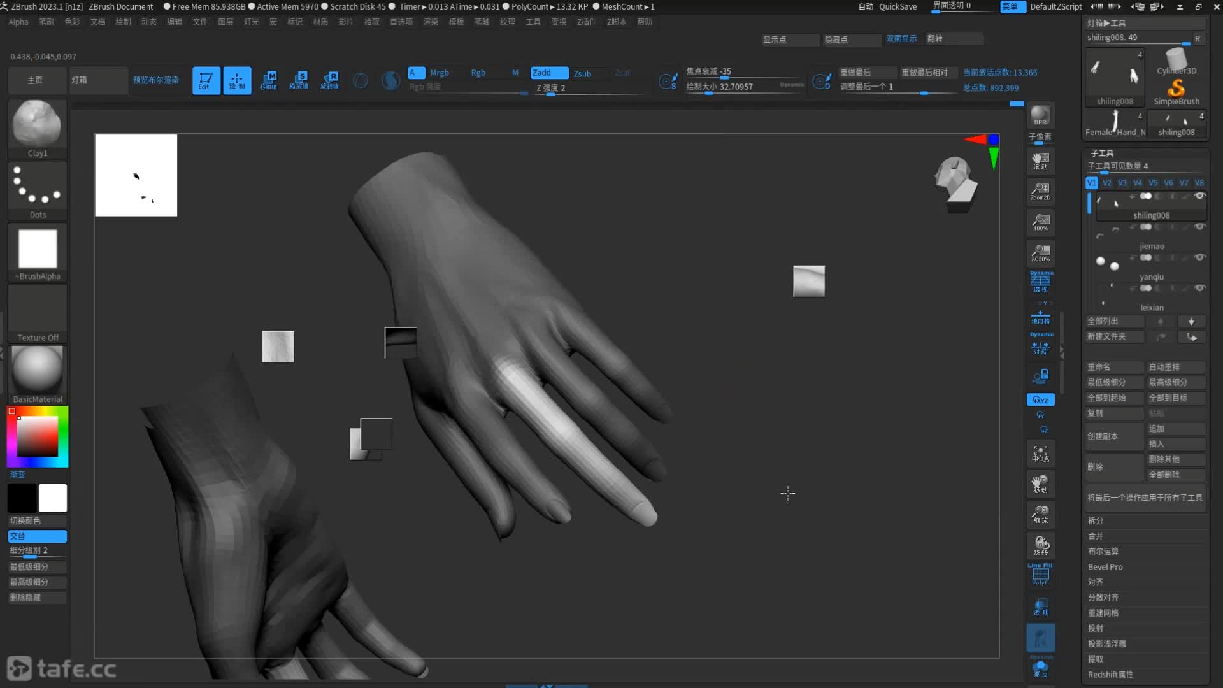Select the Draw (绘制) mode icon
The image size is (1223, 688).
(237, 80)
